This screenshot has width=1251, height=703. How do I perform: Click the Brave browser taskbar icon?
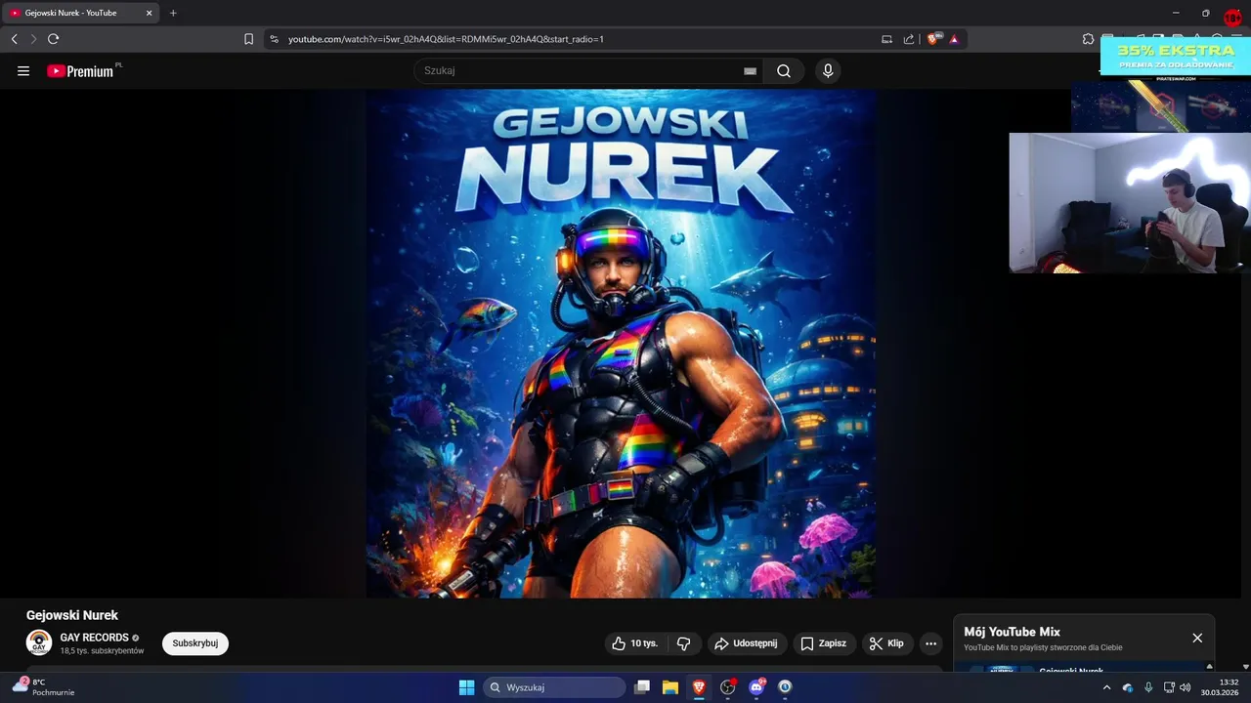[x=699, y=687]
